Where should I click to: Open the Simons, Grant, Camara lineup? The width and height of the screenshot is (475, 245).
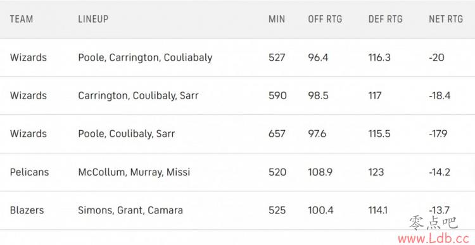pyautogui.click(x=130, y=210)
